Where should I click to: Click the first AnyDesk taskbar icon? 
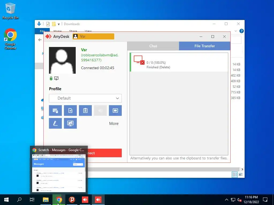(85, 200)
